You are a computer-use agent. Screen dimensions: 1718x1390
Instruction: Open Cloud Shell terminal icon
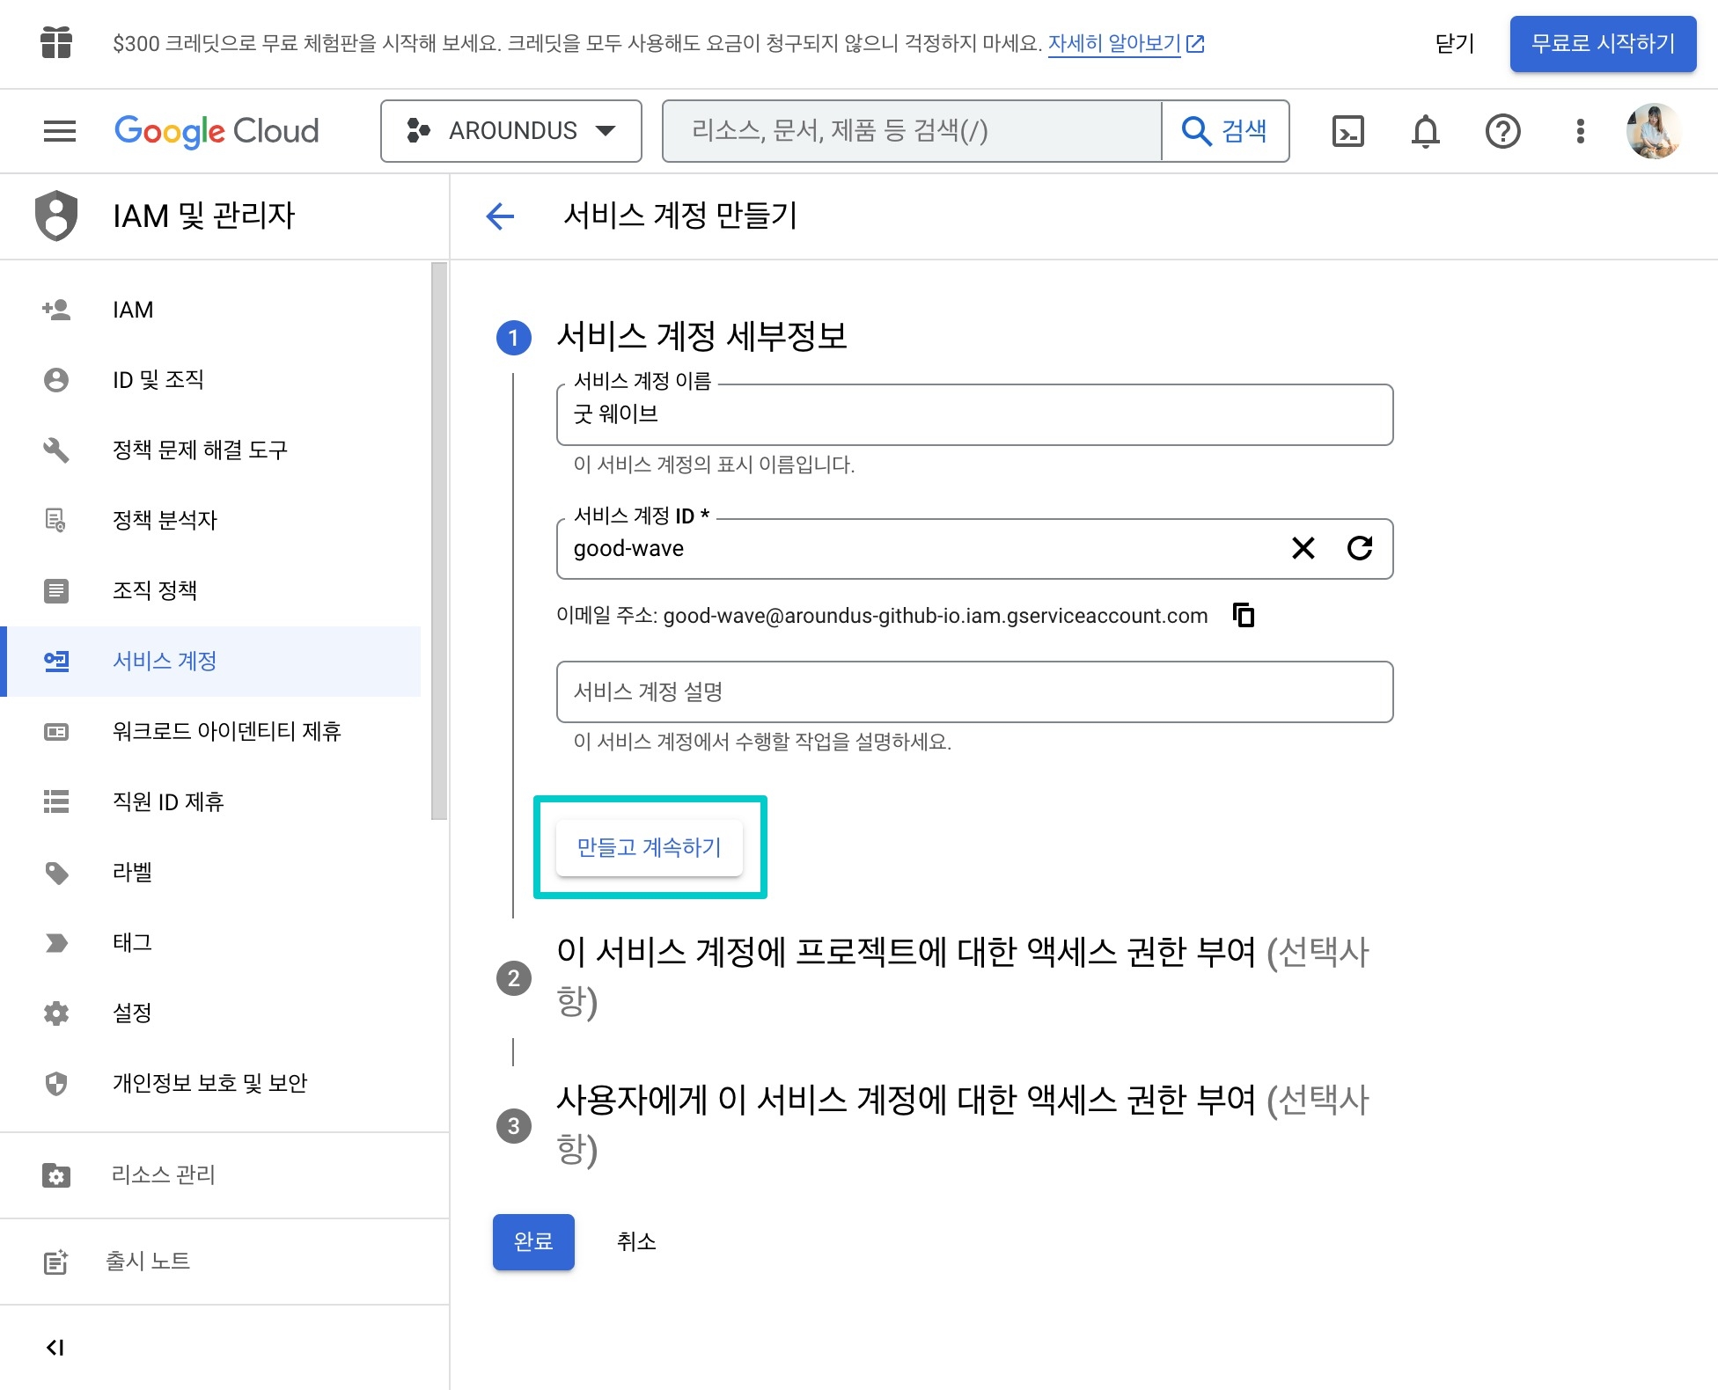1347,131
